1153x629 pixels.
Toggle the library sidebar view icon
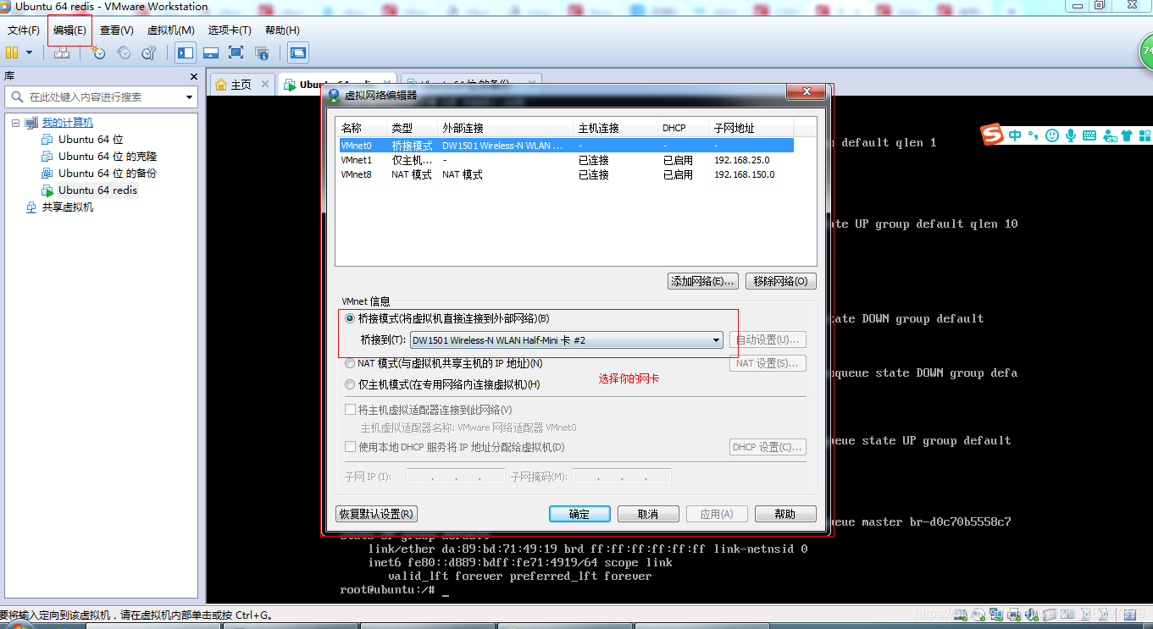coord(186,52)
